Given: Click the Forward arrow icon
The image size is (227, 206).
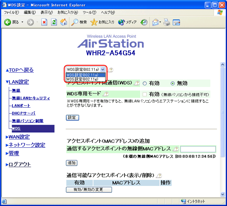Looking at the screenshot, I should [30, 22].
